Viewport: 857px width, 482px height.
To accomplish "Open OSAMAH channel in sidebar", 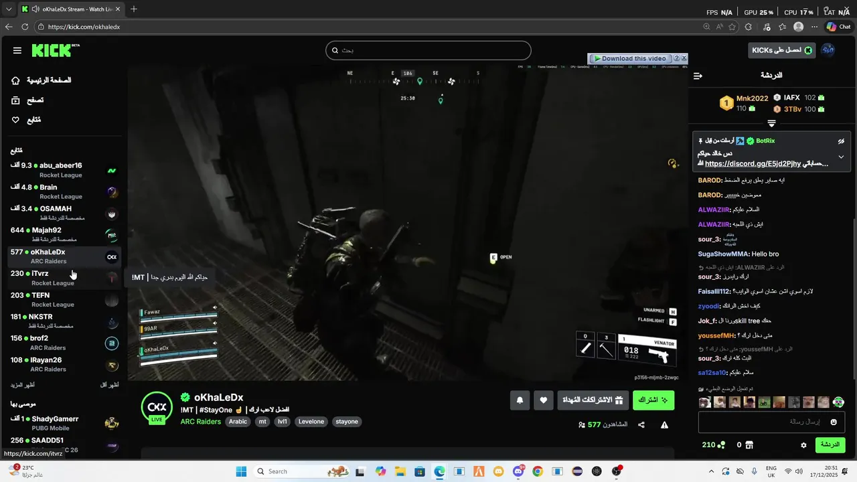I will point(64,213).
